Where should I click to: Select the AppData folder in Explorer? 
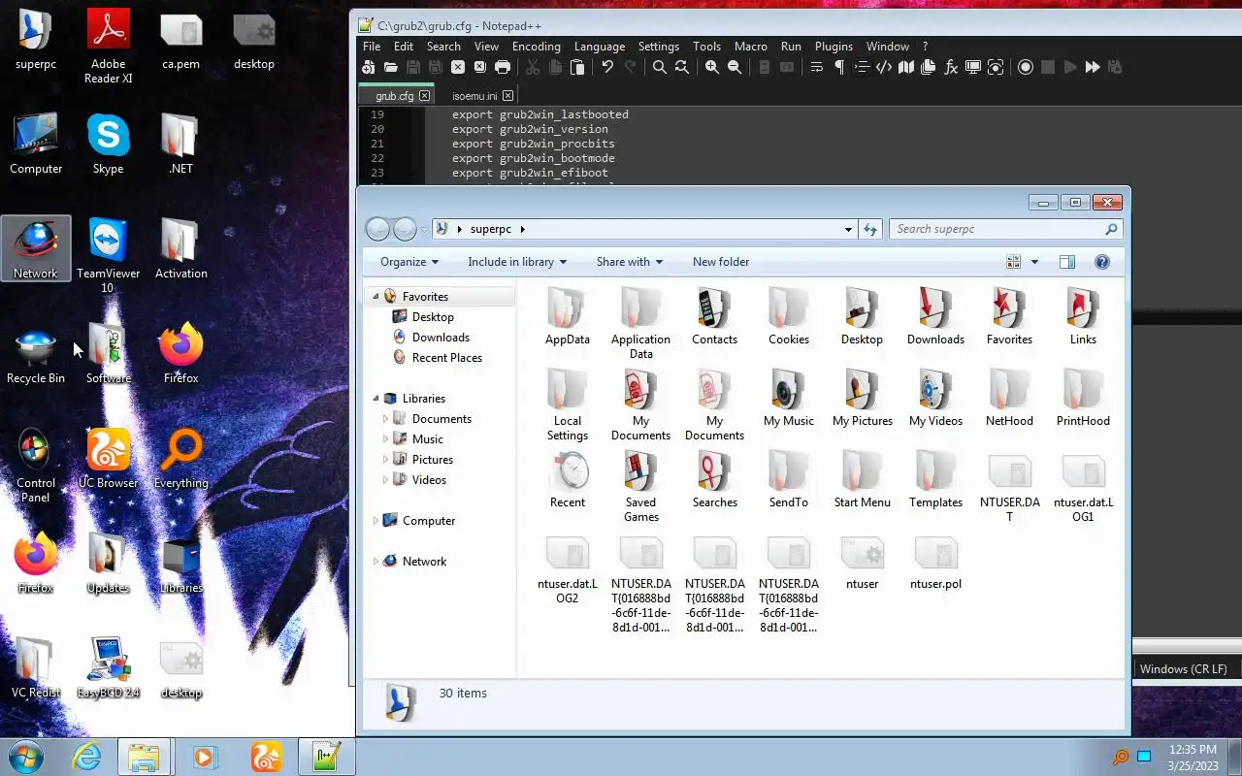[568, 316]
